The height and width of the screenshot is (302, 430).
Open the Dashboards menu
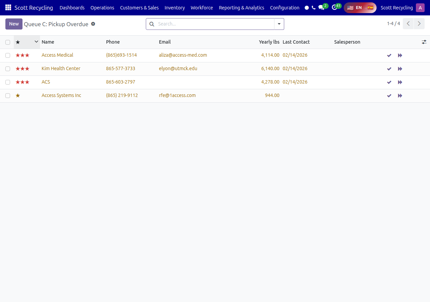tap(72, 8)
